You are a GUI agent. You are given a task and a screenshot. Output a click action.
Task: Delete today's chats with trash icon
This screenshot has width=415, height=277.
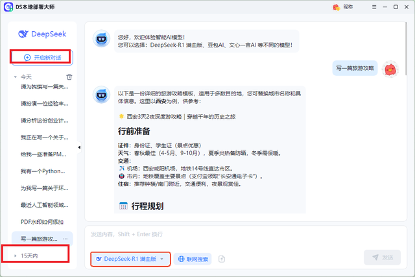pos(69,77)
